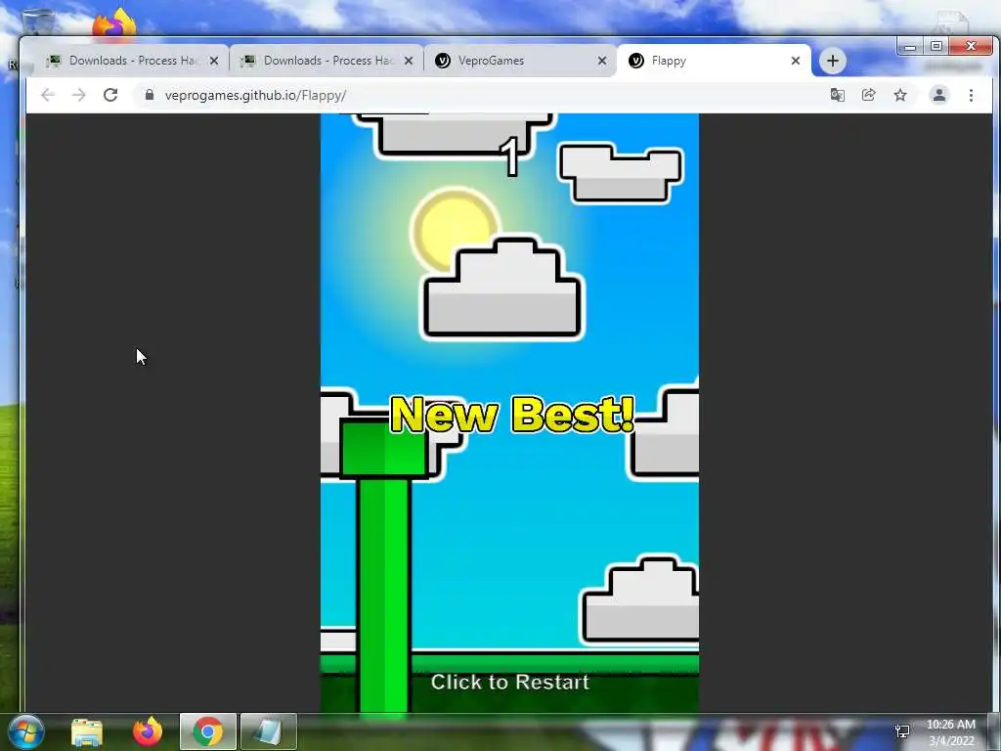Open the translate page icon
Screen dimensions: 1001x751
pos(838,95)
